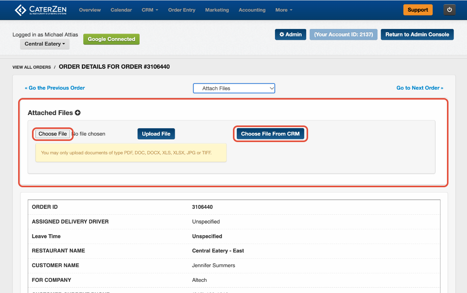This screenshot has width=467, height=293.
Task: Open the Calendar menu item
Action: point(121,10)
